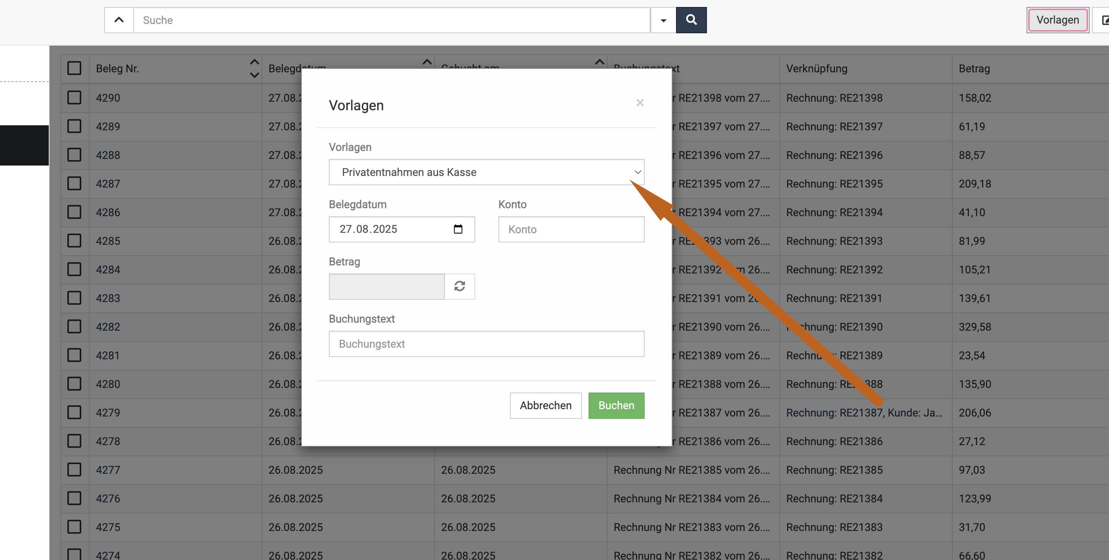The image size is (1109, 560).
Task: Check the row for Beleg 4277
Action: tap(74, 470)
